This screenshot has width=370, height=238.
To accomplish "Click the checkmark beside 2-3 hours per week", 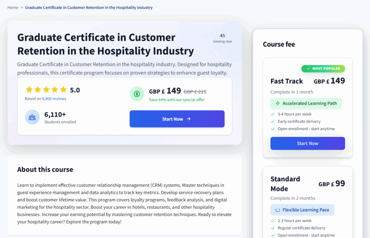I will pyautogui.click(x=273, y=221).
